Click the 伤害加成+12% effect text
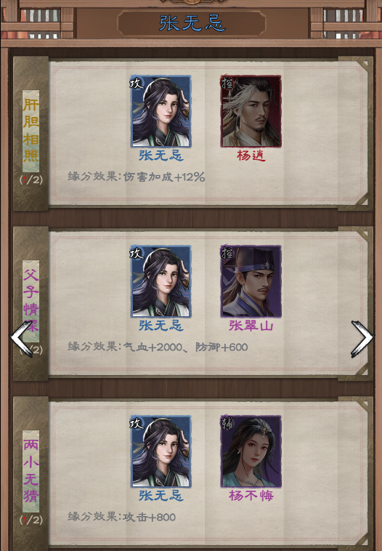 point(164,177)
